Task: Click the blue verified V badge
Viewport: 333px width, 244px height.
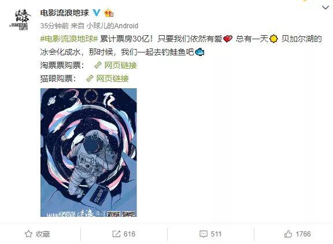Action: (97, 13)
